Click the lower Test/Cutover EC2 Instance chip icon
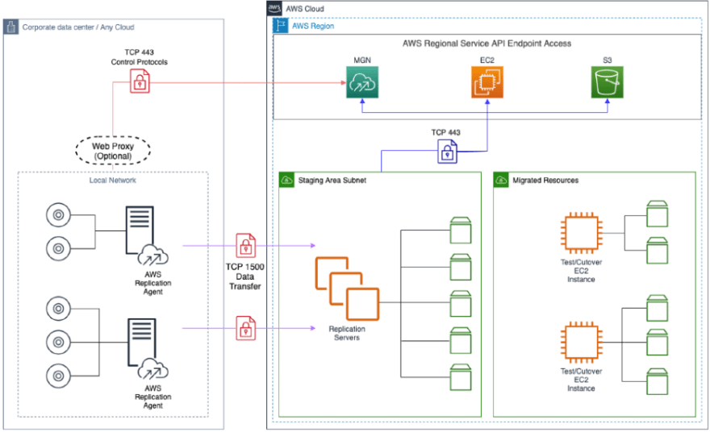The image size is (710, 432). click(582, 343)
